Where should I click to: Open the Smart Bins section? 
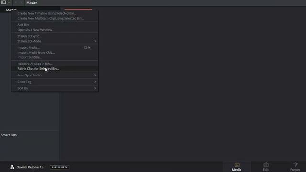(9, 135)
